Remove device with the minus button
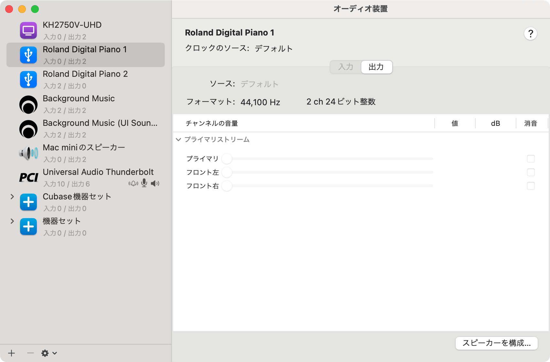 [x=30, y=353]
